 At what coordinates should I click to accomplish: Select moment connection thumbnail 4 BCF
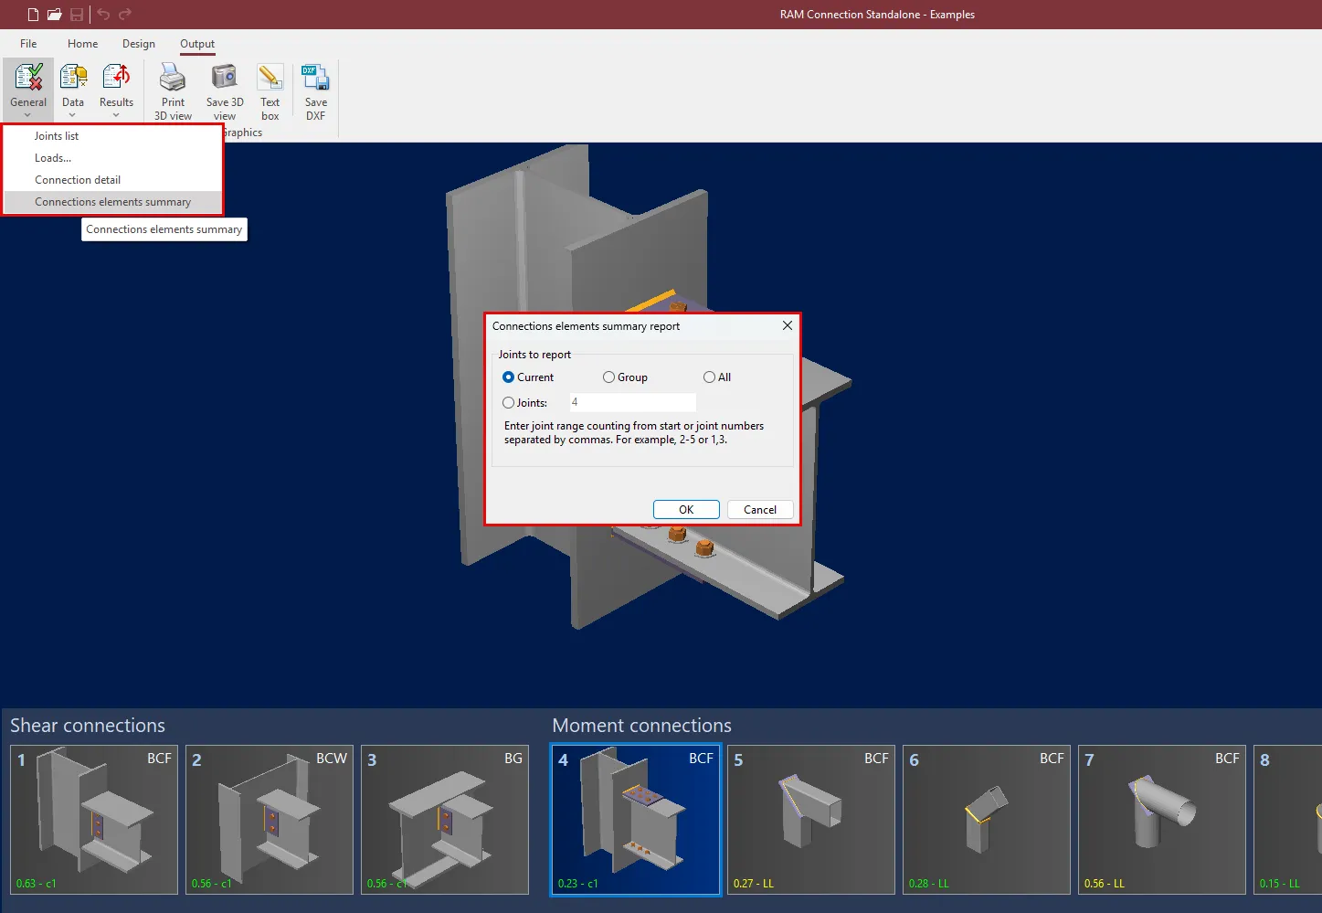pyautogui.click(x=636, y=820)
